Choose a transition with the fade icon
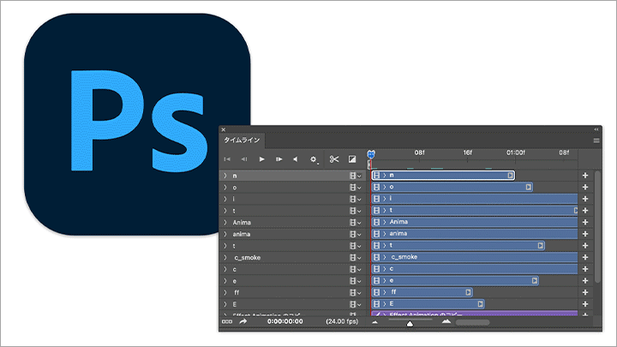The image size is (617, 347). click(352, 159)
